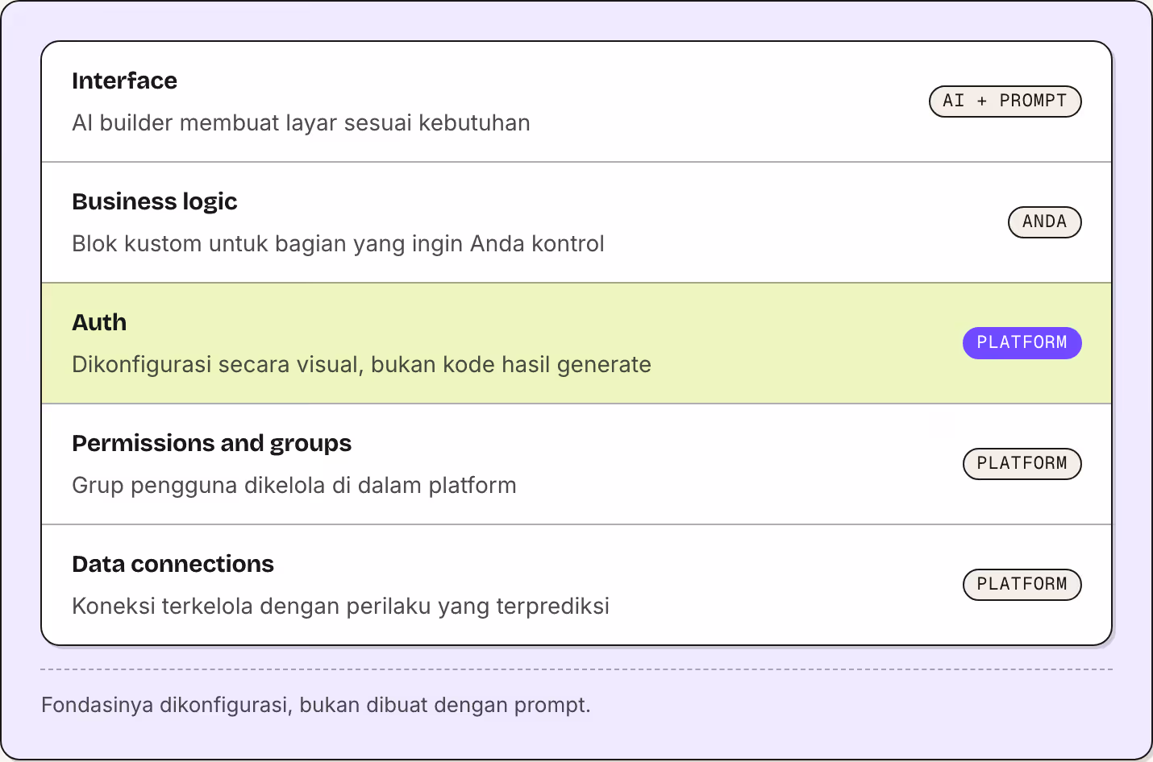Select the 'Blok kustom untuk bagian' description
The width and height of the screenshot is (1153, 762).
pos(338,243)
